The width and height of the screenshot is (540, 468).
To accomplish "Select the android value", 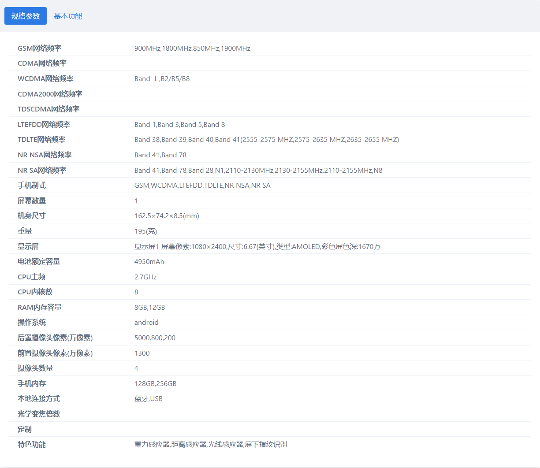I will [146, 323].
